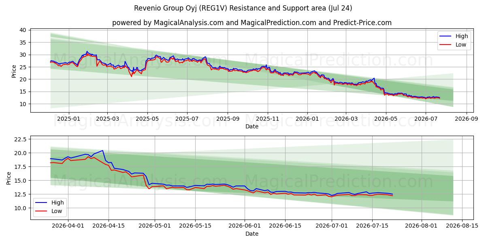Click the 'High' label in the top chart legend
Viewport: 486px width, 243px height.
[x=462, y=36]
